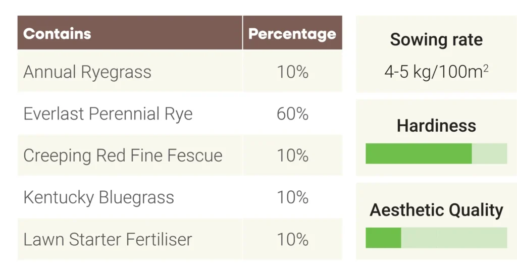Click the unfilled end of the Hardiness bar
The height and width of the screenshot is (269, 517).
coord(489,153)
